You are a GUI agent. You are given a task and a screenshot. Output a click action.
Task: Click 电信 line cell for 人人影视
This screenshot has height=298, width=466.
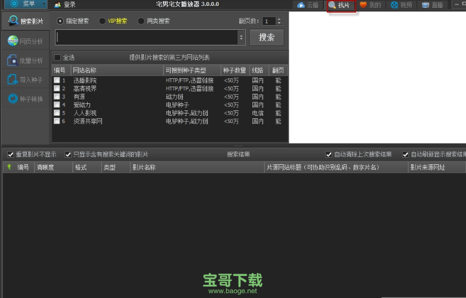258,113
